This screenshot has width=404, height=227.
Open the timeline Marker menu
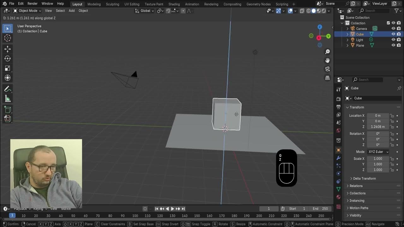[x=66, y=209]
